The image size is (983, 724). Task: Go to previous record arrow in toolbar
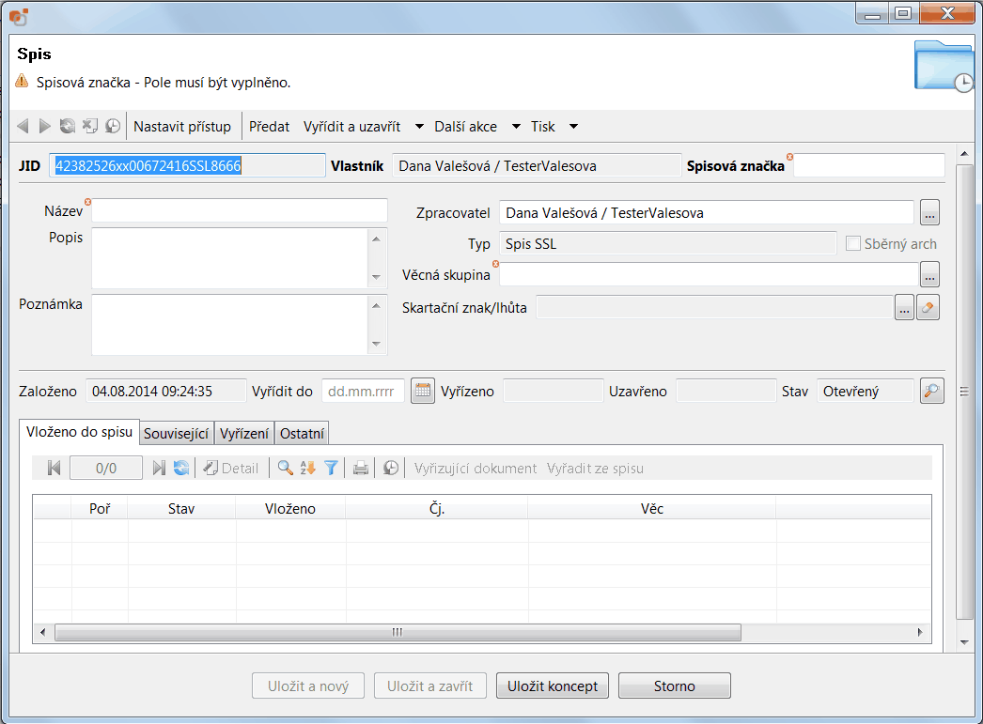pos(23,126)
